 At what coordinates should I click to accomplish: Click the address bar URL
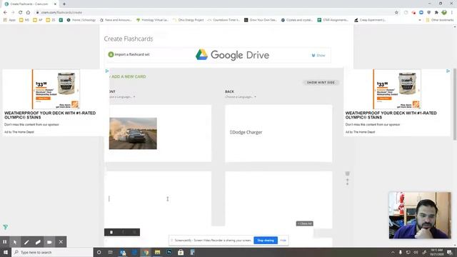[61, 12]
